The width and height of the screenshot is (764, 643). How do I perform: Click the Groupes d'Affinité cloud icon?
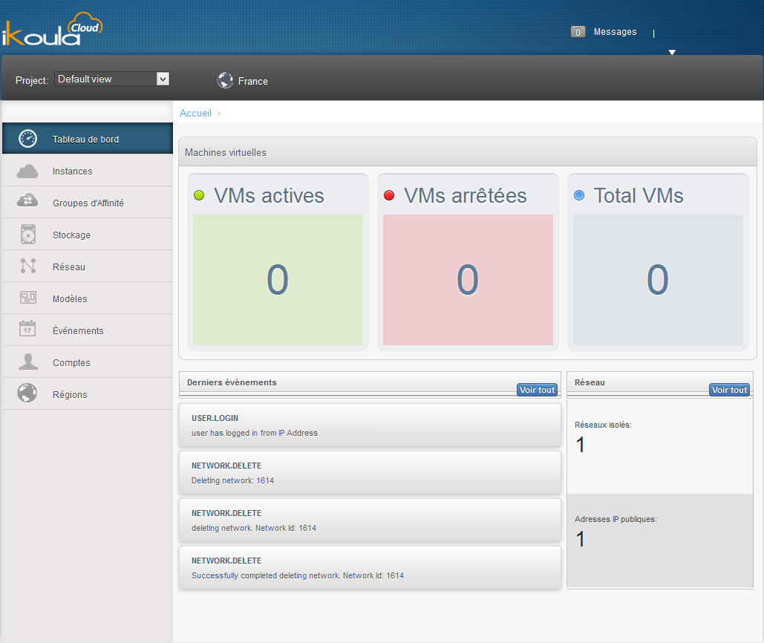pos(27,203)
